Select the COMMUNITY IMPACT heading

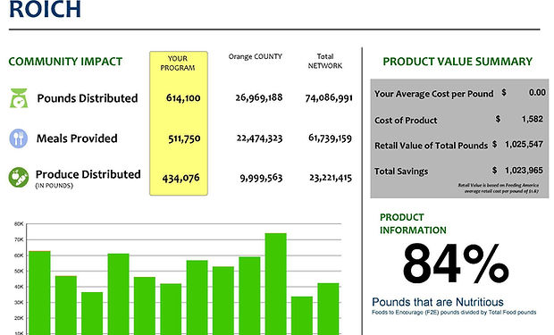point(65,62)
